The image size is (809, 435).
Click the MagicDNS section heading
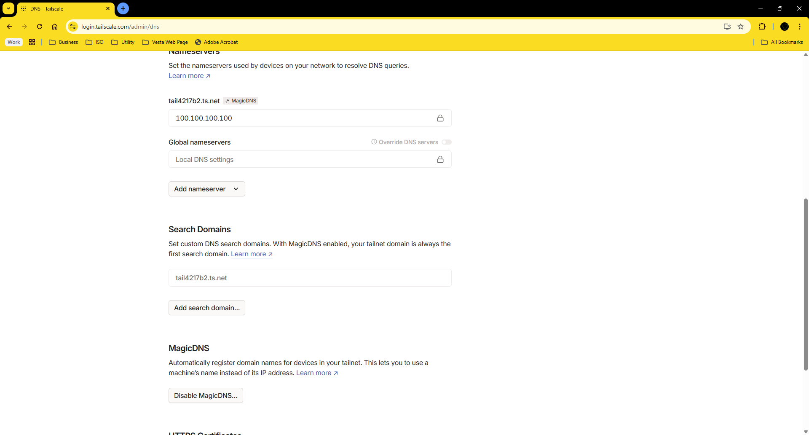(189, 348)
